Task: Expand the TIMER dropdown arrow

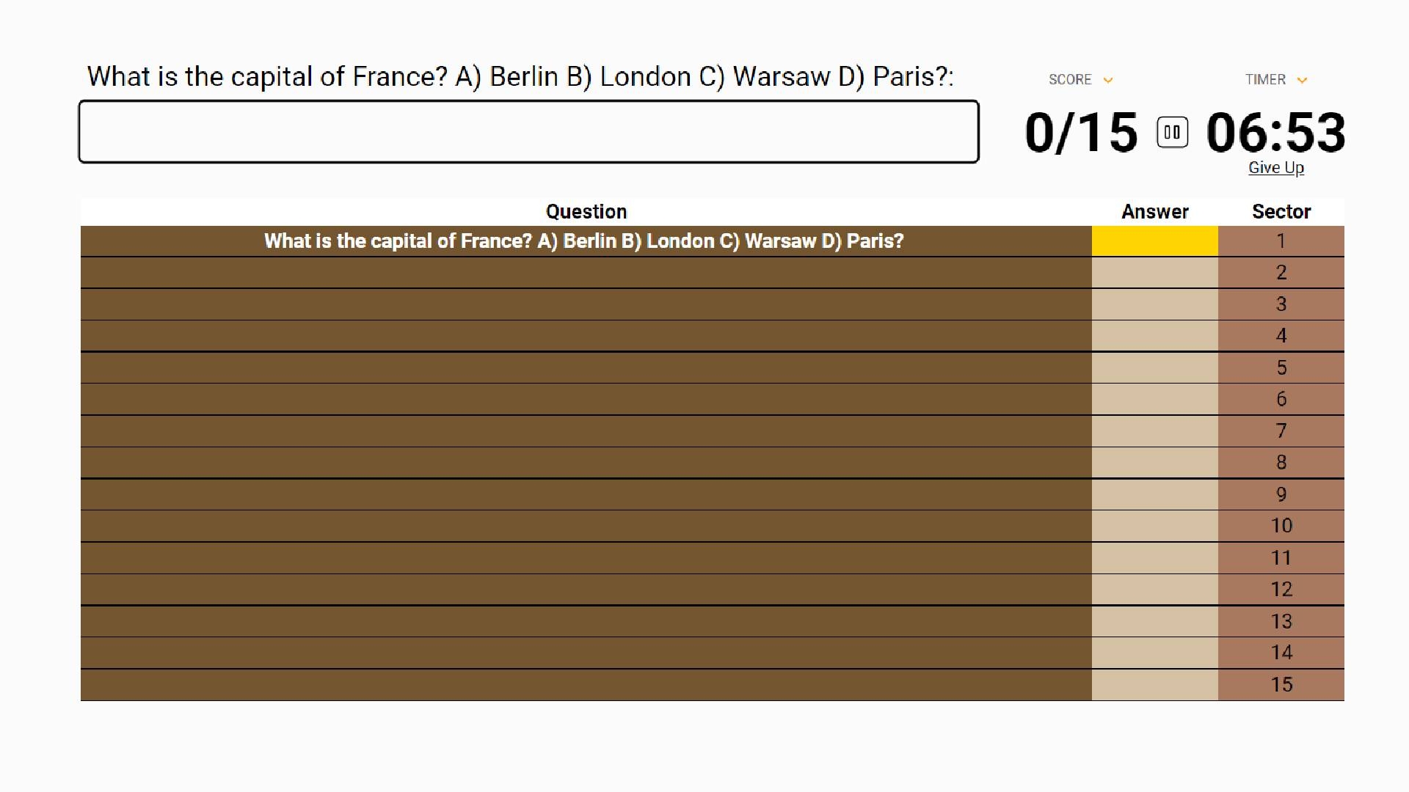Action: coord(1302,80)
